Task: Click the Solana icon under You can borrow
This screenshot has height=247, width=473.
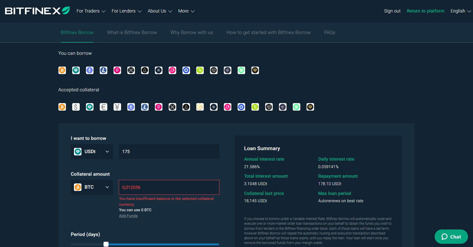Action: (241, 70)
